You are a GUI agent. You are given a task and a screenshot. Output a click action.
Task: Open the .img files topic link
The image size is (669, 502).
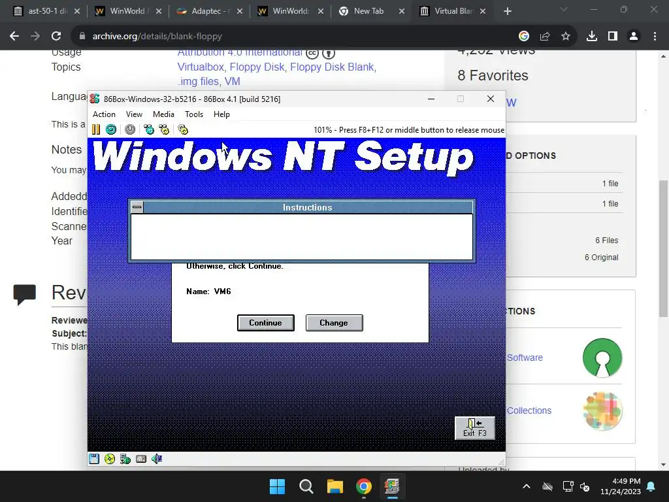pyautogui.click(x=199, y=81)
